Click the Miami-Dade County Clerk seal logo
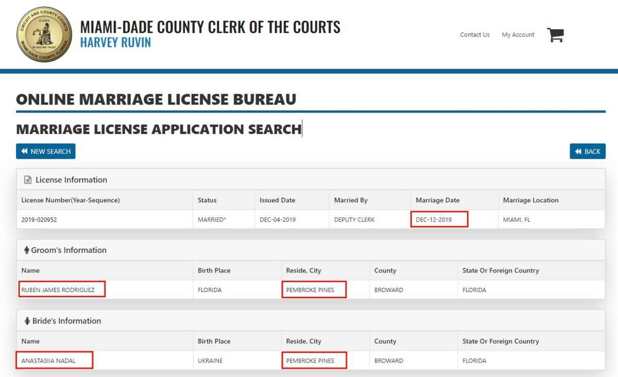The height and width of the screenshot is (377, 618). [x=44, y=35]
